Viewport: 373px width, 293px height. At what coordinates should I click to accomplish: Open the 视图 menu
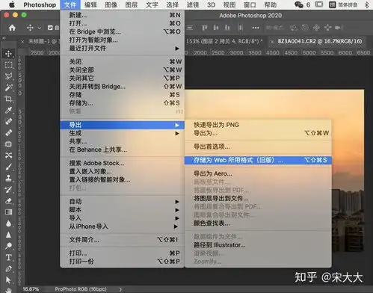[229, 4]
